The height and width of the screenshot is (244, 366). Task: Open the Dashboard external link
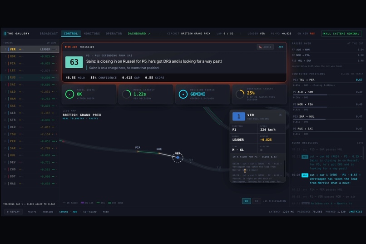[139, 34]
